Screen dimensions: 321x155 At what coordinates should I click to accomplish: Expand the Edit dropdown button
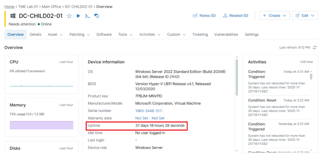point(305,16)
